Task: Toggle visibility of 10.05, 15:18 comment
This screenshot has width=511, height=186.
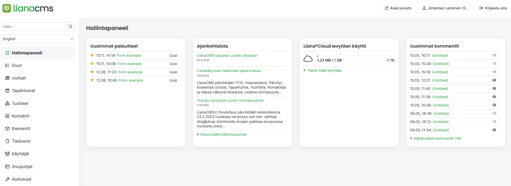Action: (x=494, y=72)
